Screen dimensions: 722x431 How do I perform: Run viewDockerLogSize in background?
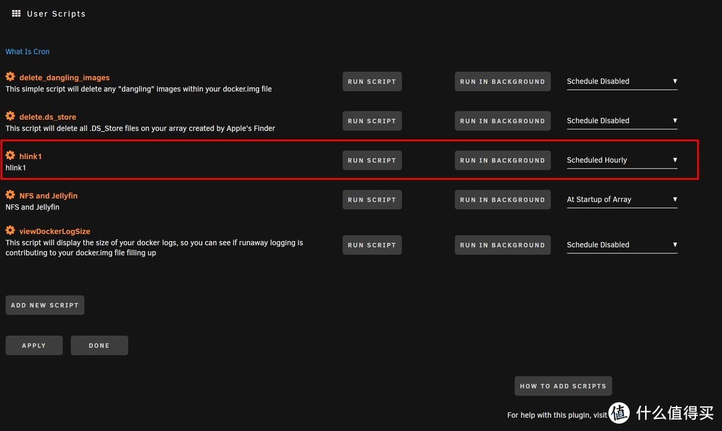502,245
